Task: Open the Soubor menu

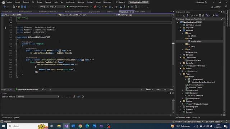Action: click(9, 2)
